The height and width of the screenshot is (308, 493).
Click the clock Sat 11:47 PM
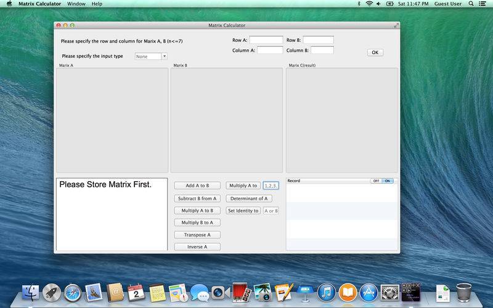413,4
